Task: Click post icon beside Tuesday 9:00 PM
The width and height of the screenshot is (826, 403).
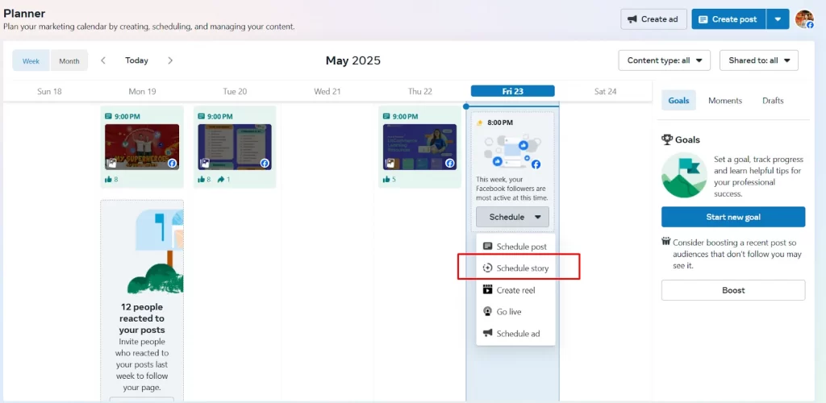Action: pyautogui.click(x=202, y=116)
